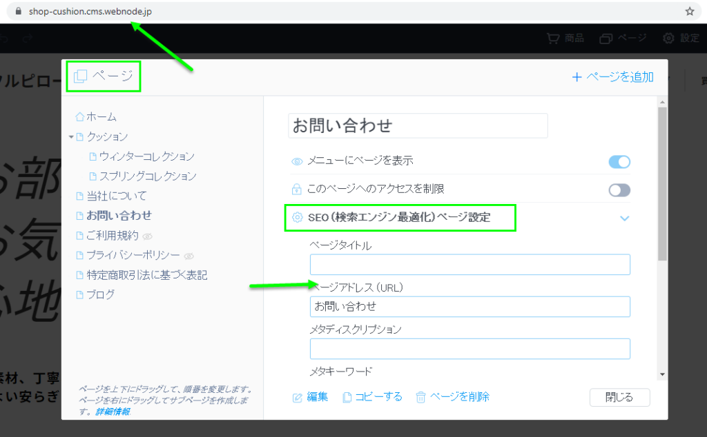Open the ページ pages icon in top bar
The height and width of the screenshot is (437, 707).
pyautogui.click(x=606, y=39)
